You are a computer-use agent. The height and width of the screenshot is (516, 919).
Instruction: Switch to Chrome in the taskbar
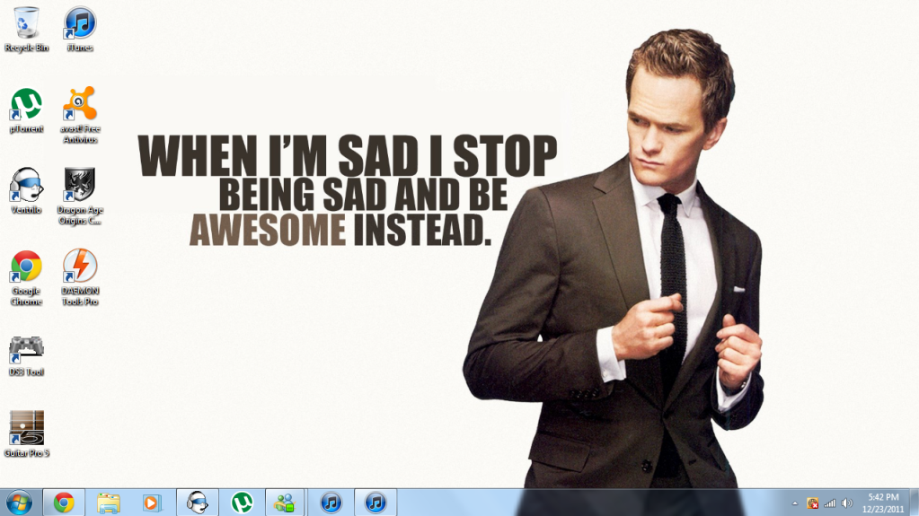click(64, 503)
